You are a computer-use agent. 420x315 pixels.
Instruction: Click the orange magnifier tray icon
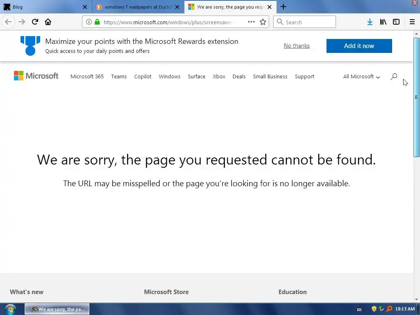pos(389,309)
